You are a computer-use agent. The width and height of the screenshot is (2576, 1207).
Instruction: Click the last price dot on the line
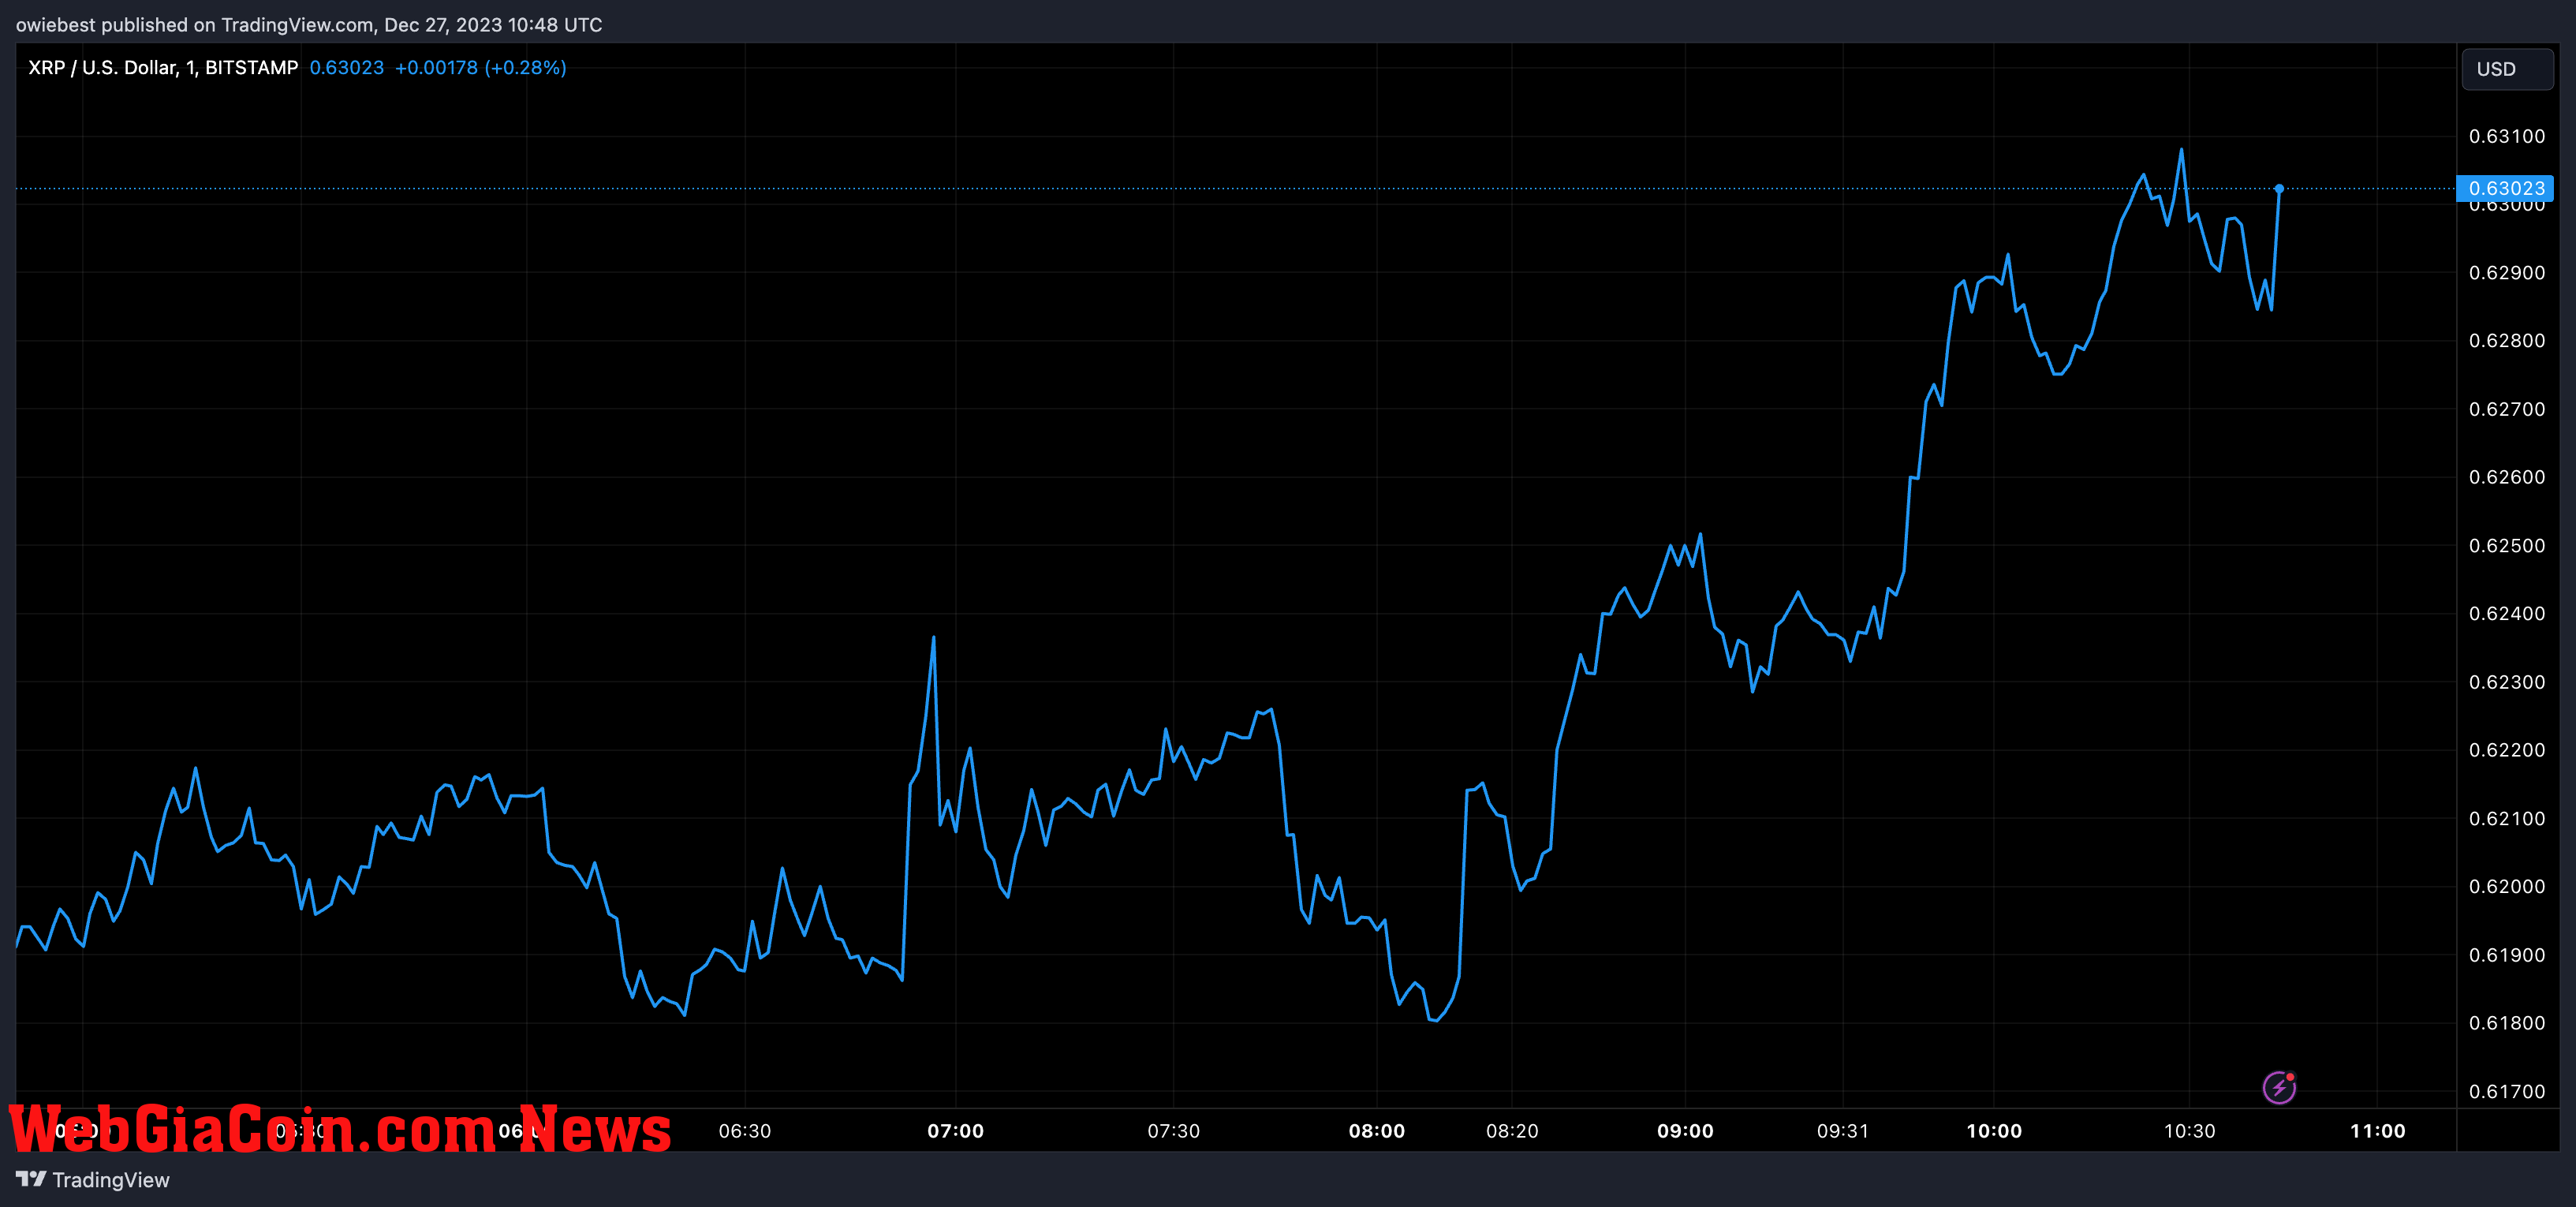[2279, 188]
